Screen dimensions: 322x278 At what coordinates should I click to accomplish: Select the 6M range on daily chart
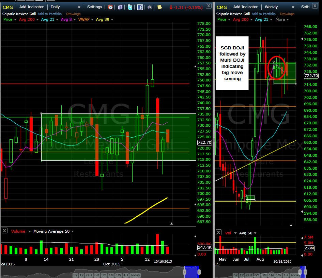point(97,275)
